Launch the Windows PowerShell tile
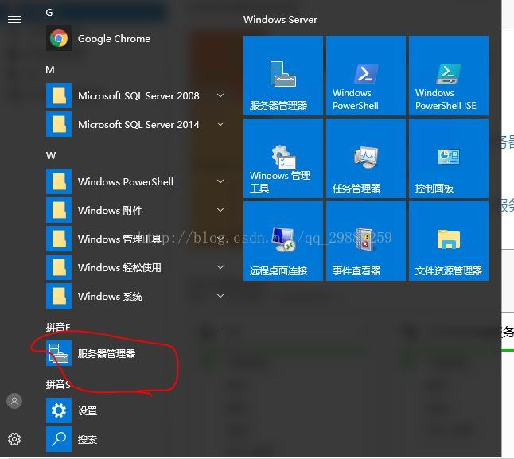Viewport: 514px width, 459px height. (x=365, y=76)
